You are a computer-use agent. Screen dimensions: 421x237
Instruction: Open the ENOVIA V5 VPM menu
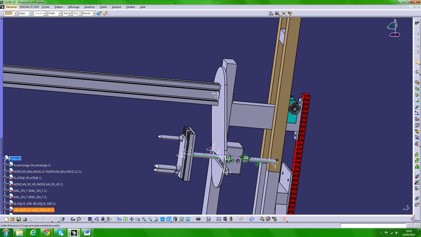29,7
